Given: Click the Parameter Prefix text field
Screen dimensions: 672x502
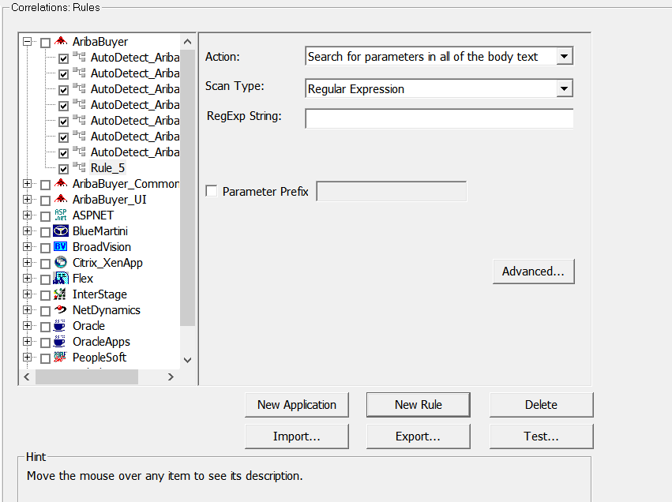Looking at the screenshot, I should [x=392, y=191].
